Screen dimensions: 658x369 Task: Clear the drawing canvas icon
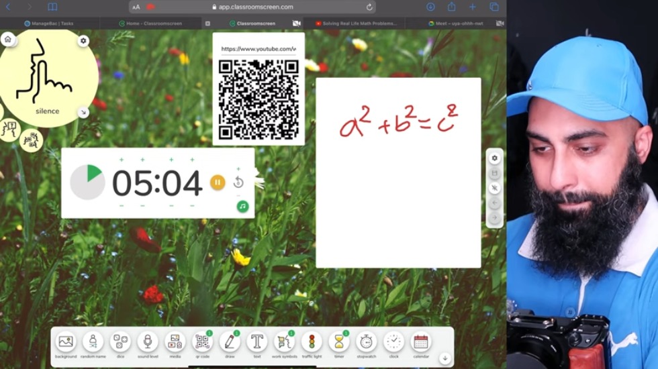[x=494, y=188]
